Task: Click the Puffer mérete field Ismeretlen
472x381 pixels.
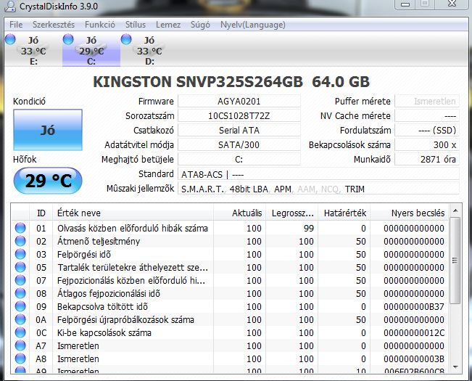Action: [x=427, y=101]
